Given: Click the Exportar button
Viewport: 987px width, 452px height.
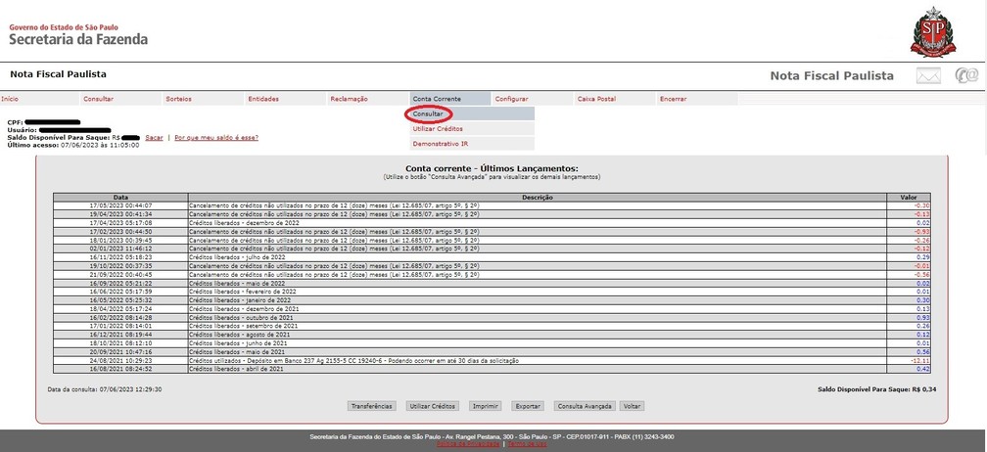Looking at the screenshot, I should 528,406.
